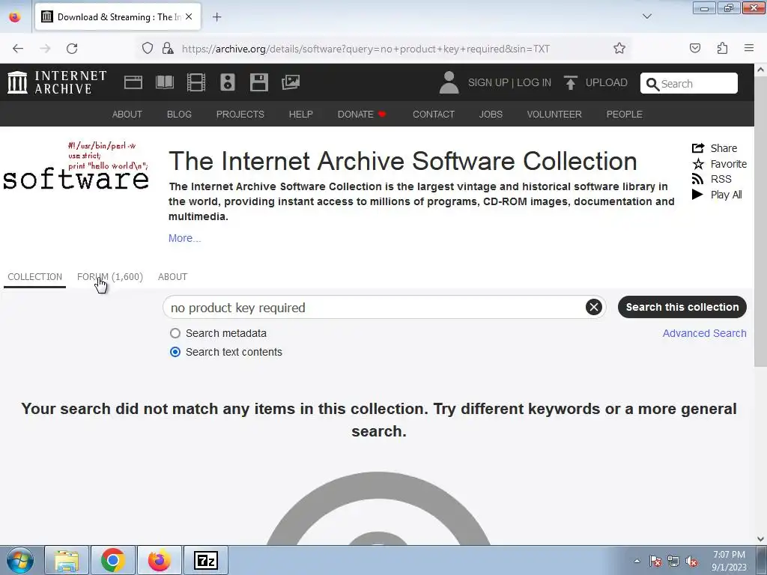Screen dimensions: 767x575
Task: Open the Advanced Search link
Action: point(704,333)
